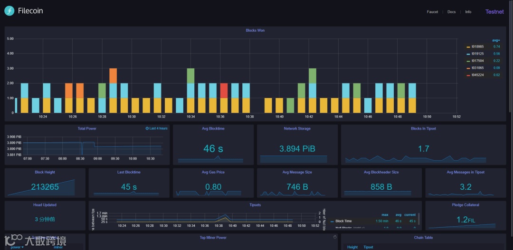The width and height of the screenshot is (513, 250).
Task: Open the Info page
Action: click(468, 12)
